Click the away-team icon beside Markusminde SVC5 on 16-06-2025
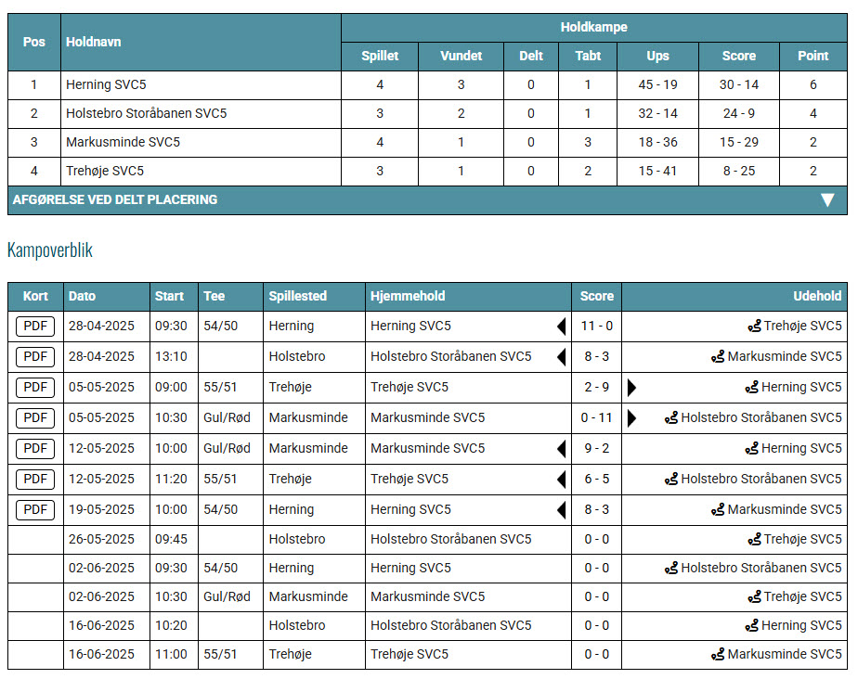The height and width of the screenshot is (679, 858). (x=718, y=654)
